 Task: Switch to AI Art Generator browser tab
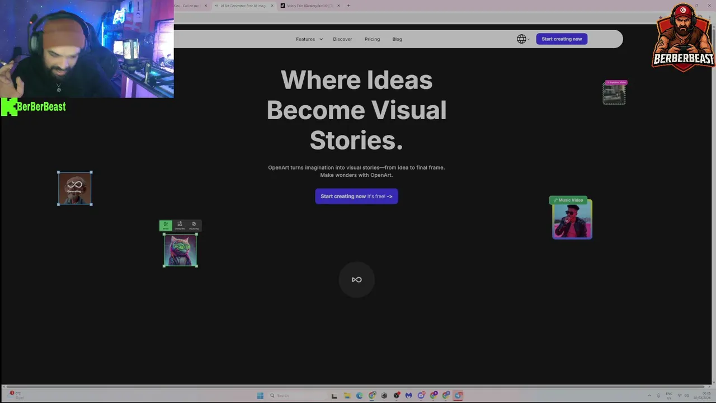coord(243,6)
